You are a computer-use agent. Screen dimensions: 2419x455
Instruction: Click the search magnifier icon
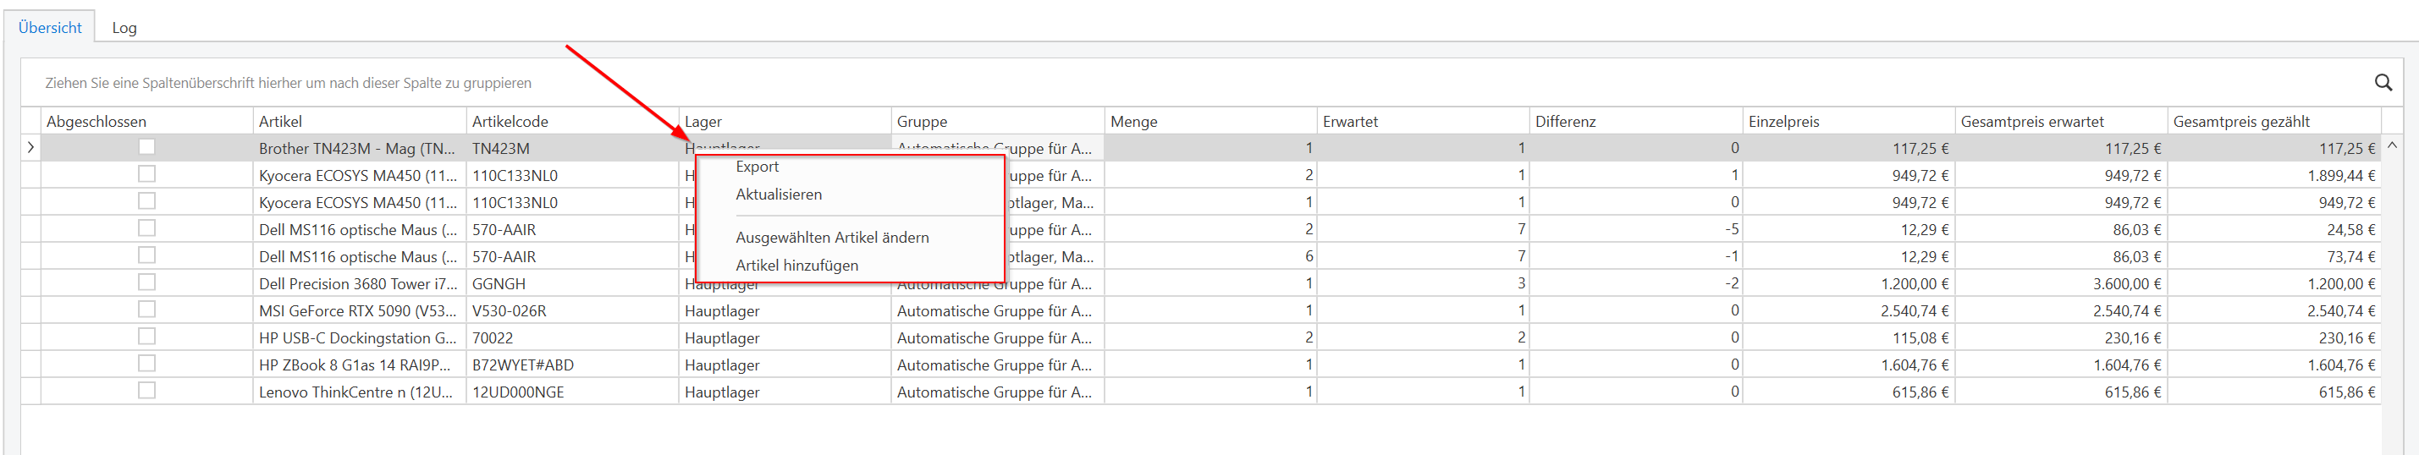coord(2383,83)
